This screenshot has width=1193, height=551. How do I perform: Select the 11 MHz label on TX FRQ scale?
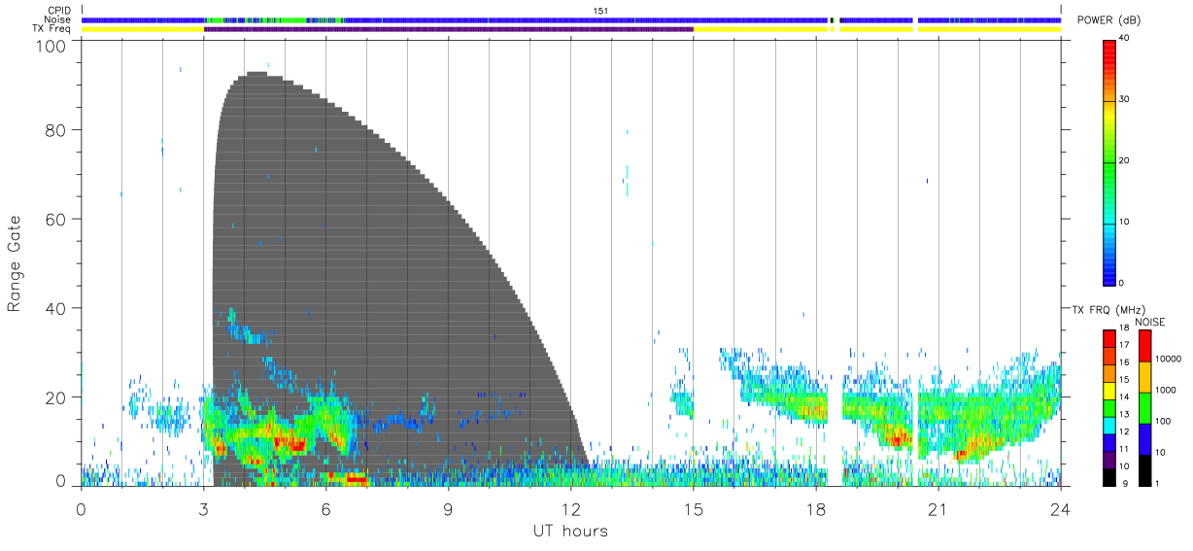tap(1124, 449)
